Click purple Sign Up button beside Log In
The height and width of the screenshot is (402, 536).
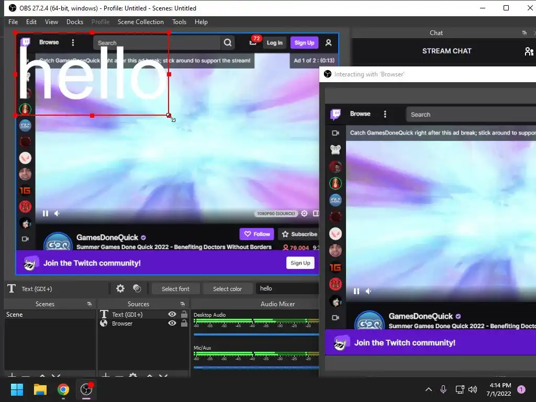[304, 43]
